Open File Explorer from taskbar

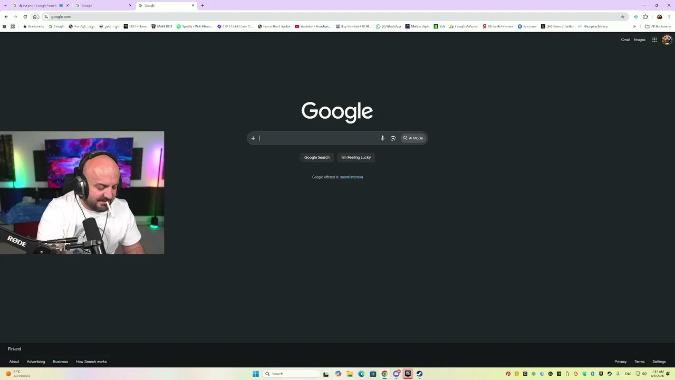350,374
